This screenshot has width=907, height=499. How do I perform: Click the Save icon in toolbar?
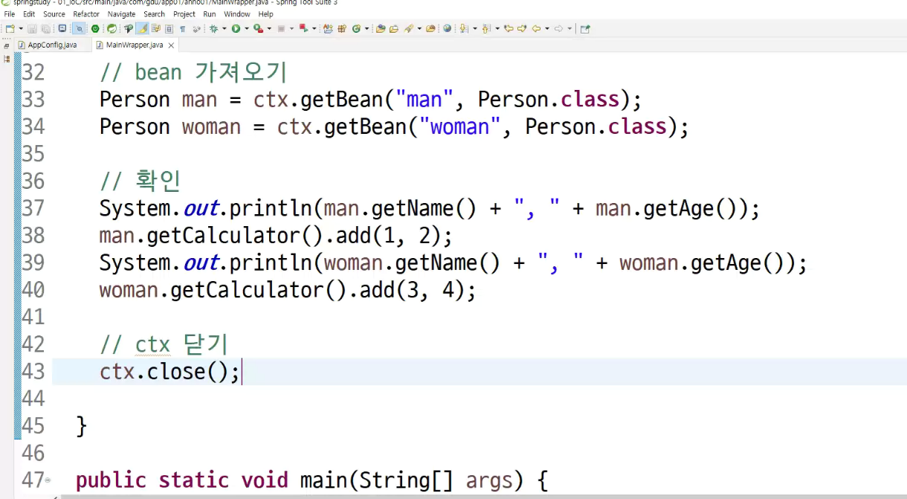tap(32, 29)
